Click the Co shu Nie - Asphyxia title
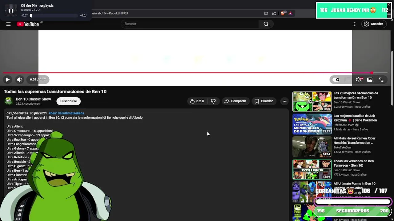 [x=37, y=6]
